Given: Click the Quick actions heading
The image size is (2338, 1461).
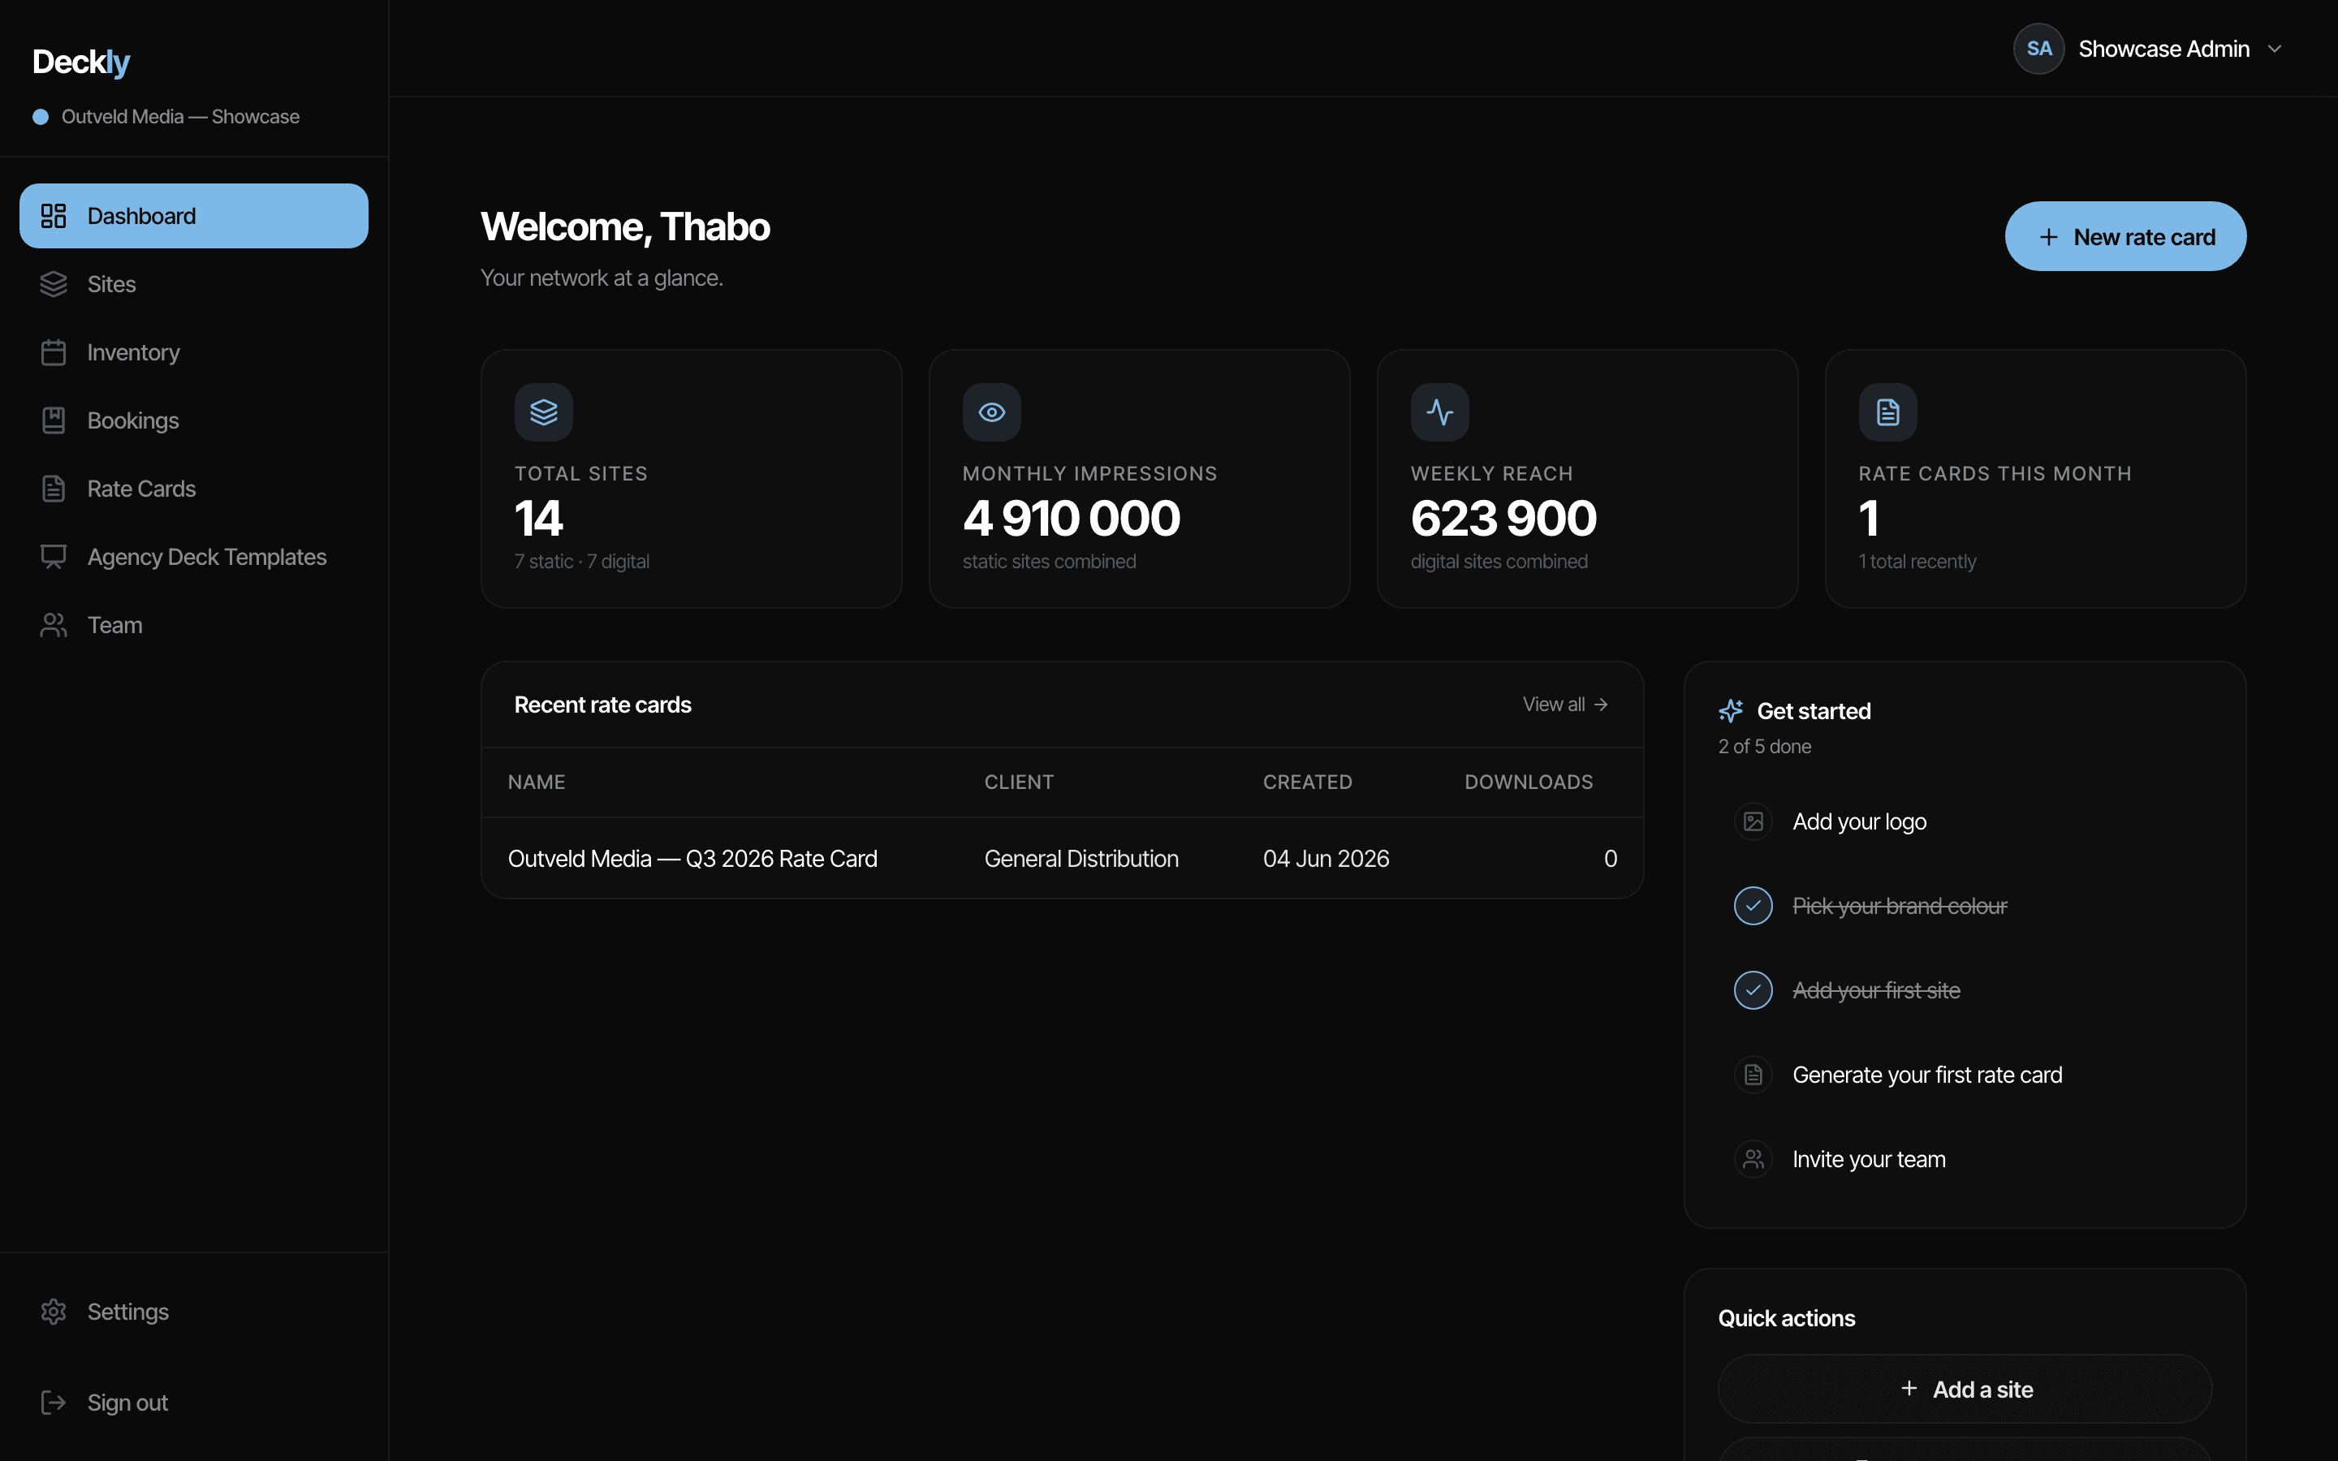Looking at the screenshot, I should coord(1786,1318).
